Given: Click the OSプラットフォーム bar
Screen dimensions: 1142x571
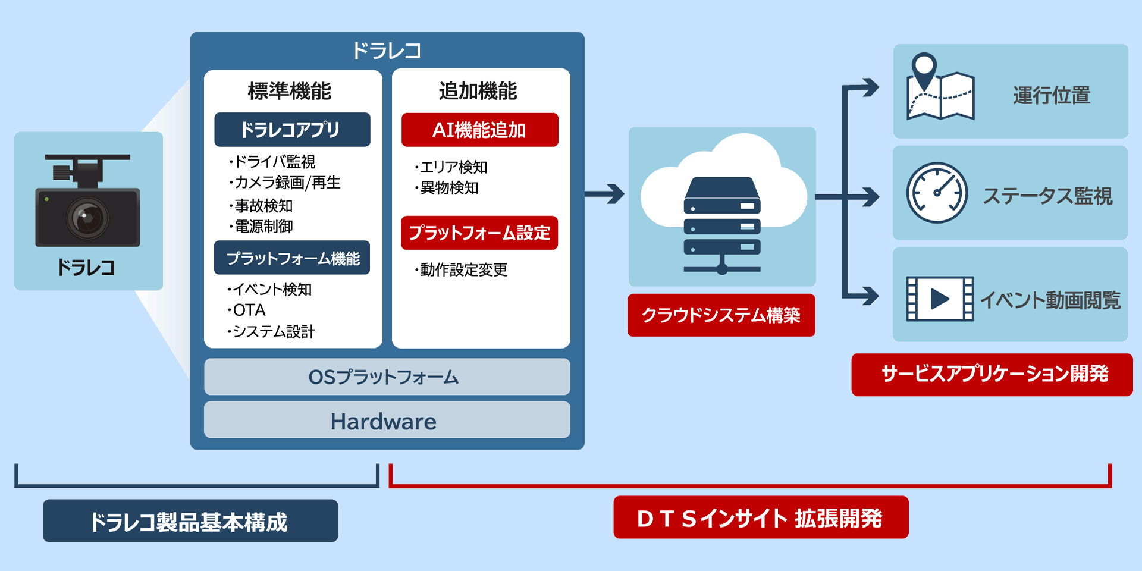Looking at the screenshot, I should coord(387,377).
